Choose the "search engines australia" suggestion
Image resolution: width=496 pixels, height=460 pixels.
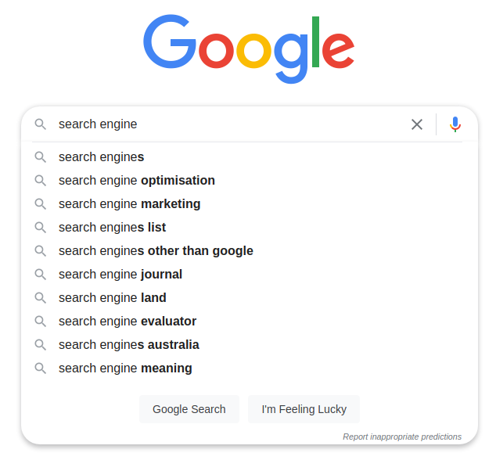coord(128,345)
